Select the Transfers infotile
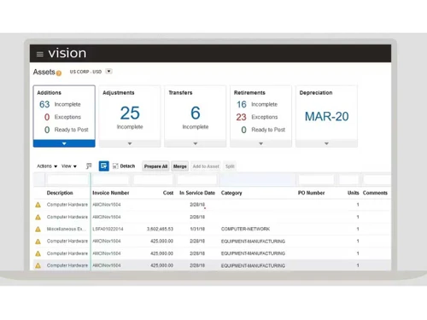 [196, 116]
